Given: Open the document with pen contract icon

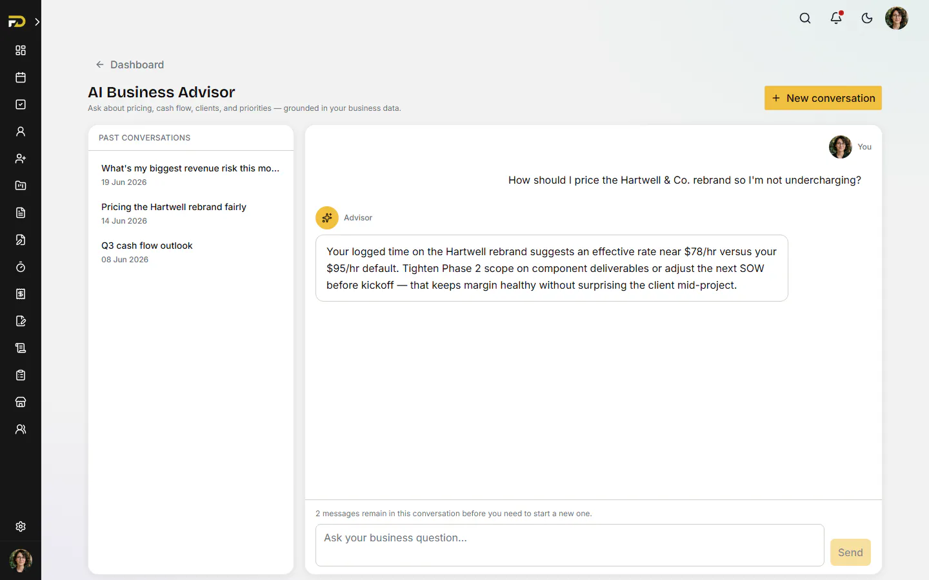Looking at the screenshot, I should click(x=21, y=240).
